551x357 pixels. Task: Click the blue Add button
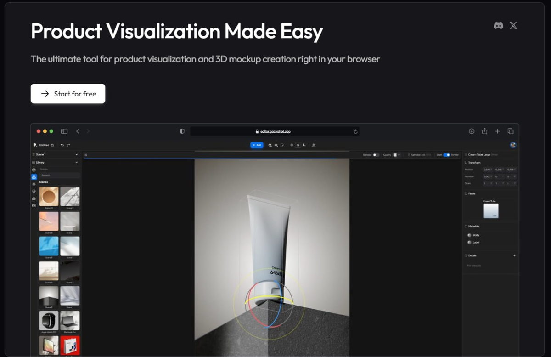257,145
